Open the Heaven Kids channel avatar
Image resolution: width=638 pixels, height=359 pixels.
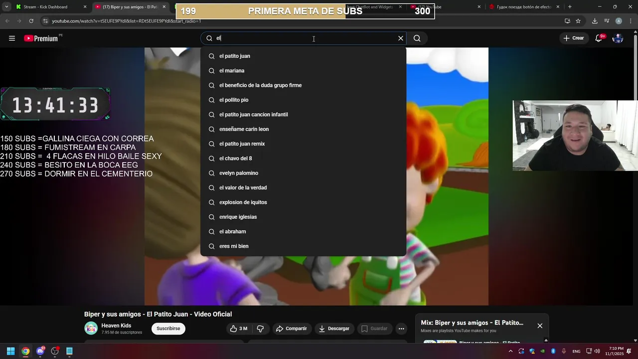(91, 329)
